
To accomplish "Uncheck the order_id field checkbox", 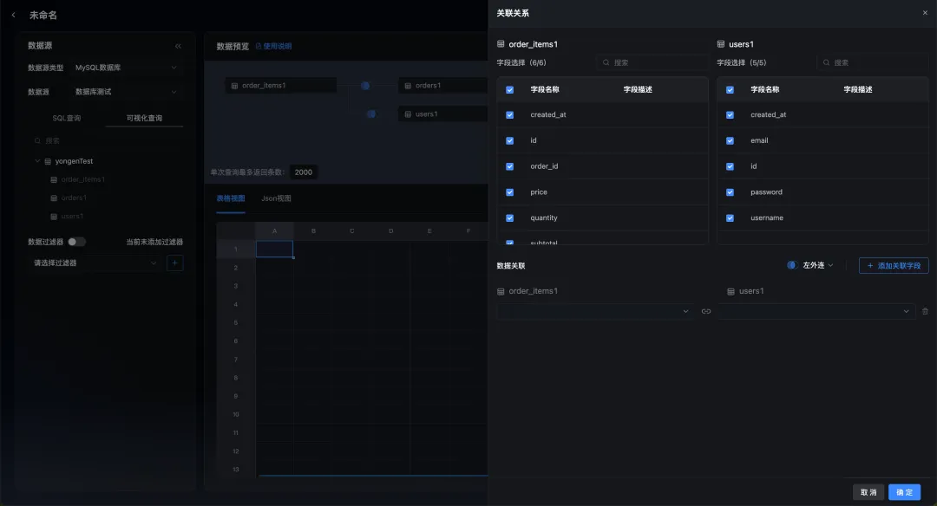I will [x=509, y=166].
